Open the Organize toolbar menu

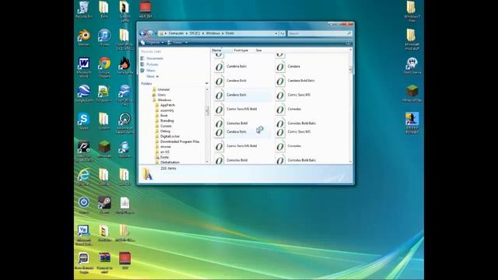pos(153,43)
